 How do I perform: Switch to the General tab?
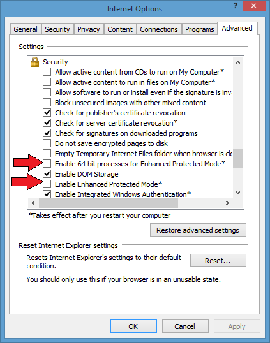coord(26,29)
